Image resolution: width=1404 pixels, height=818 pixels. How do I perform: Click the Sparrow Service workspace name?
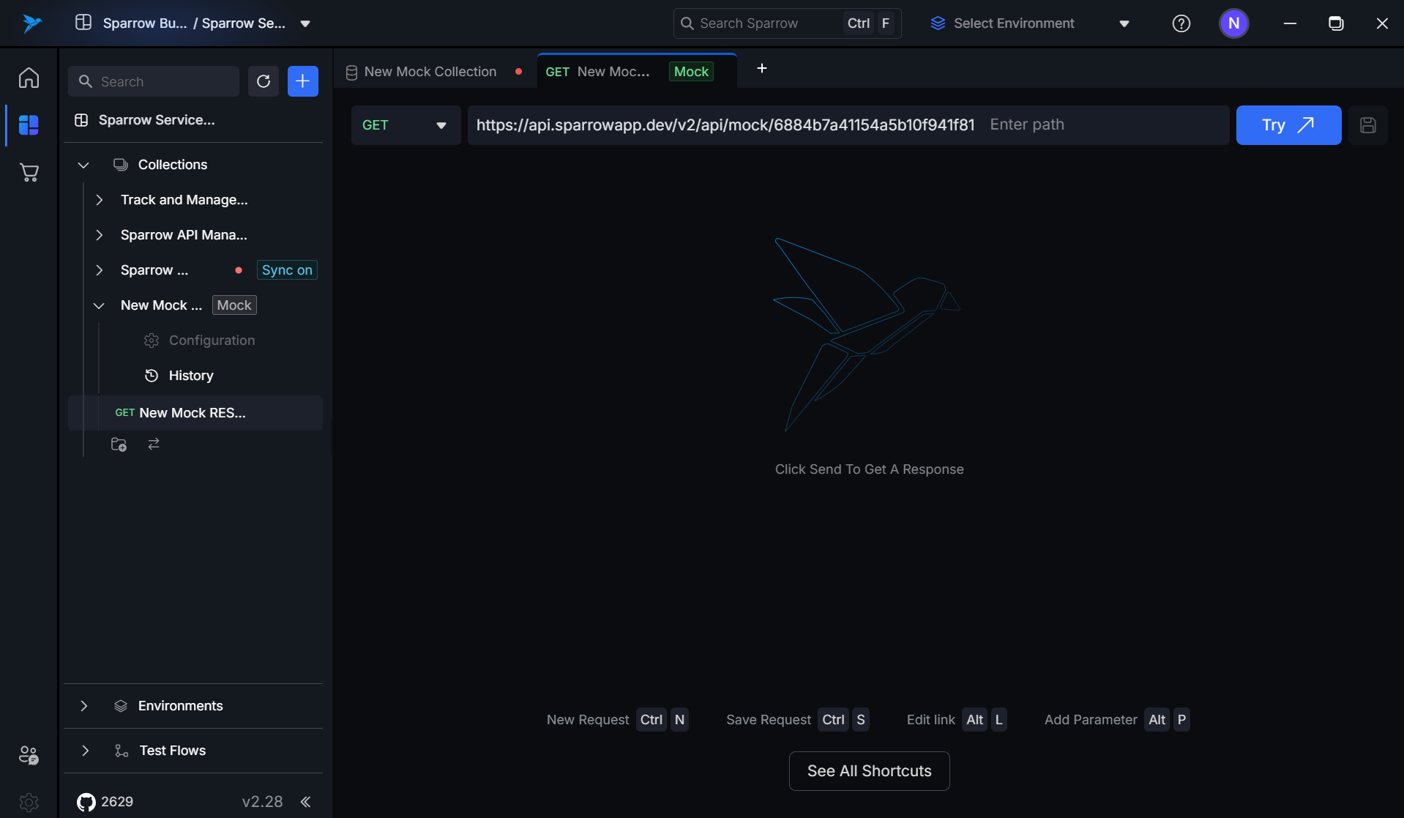157,120
